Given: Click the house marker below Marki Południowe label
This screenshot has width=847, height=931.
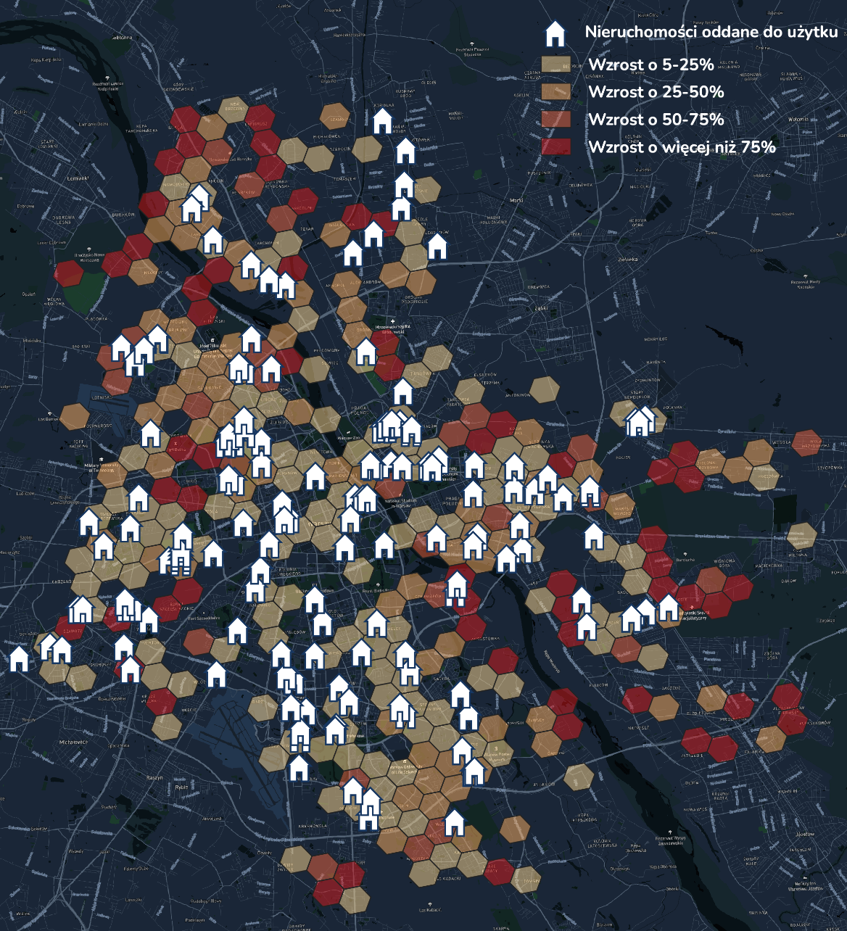Looking at the screenshot, I should (437, 247).
